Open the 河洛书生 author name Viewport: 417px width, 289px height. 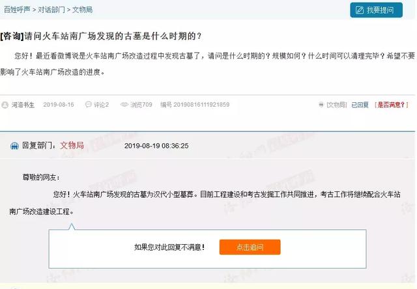tap(23, 105)
